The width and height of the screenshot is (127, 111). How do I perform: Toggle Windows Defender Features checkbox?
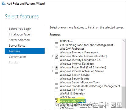click(x=56, y=56)
